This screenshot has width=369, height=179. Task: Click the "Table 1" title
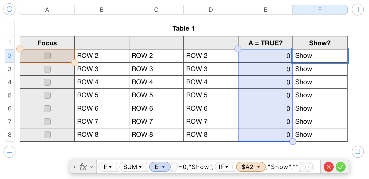[x=183, y=28]
